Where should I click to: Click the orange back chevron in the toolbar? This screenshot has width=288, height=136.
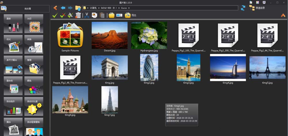(x=55, y=8)
